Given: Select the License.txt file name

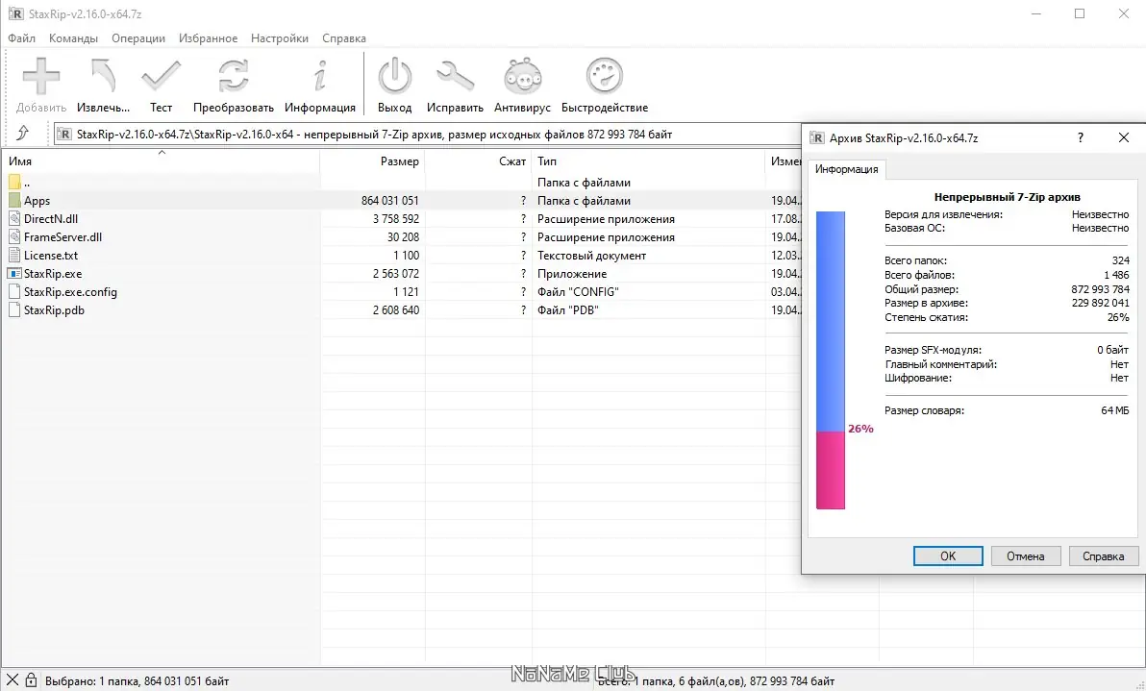Looking at the screenshot, I should (50, 255).
